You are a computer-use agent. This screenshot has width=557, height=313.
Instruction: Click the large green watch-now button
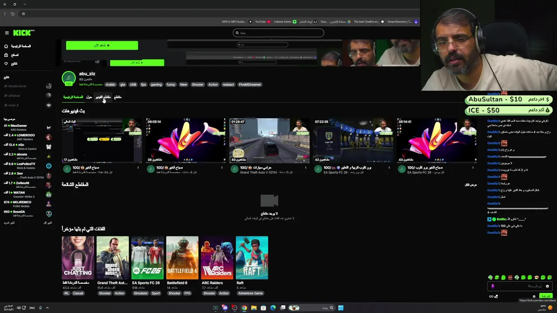point(102,45)
